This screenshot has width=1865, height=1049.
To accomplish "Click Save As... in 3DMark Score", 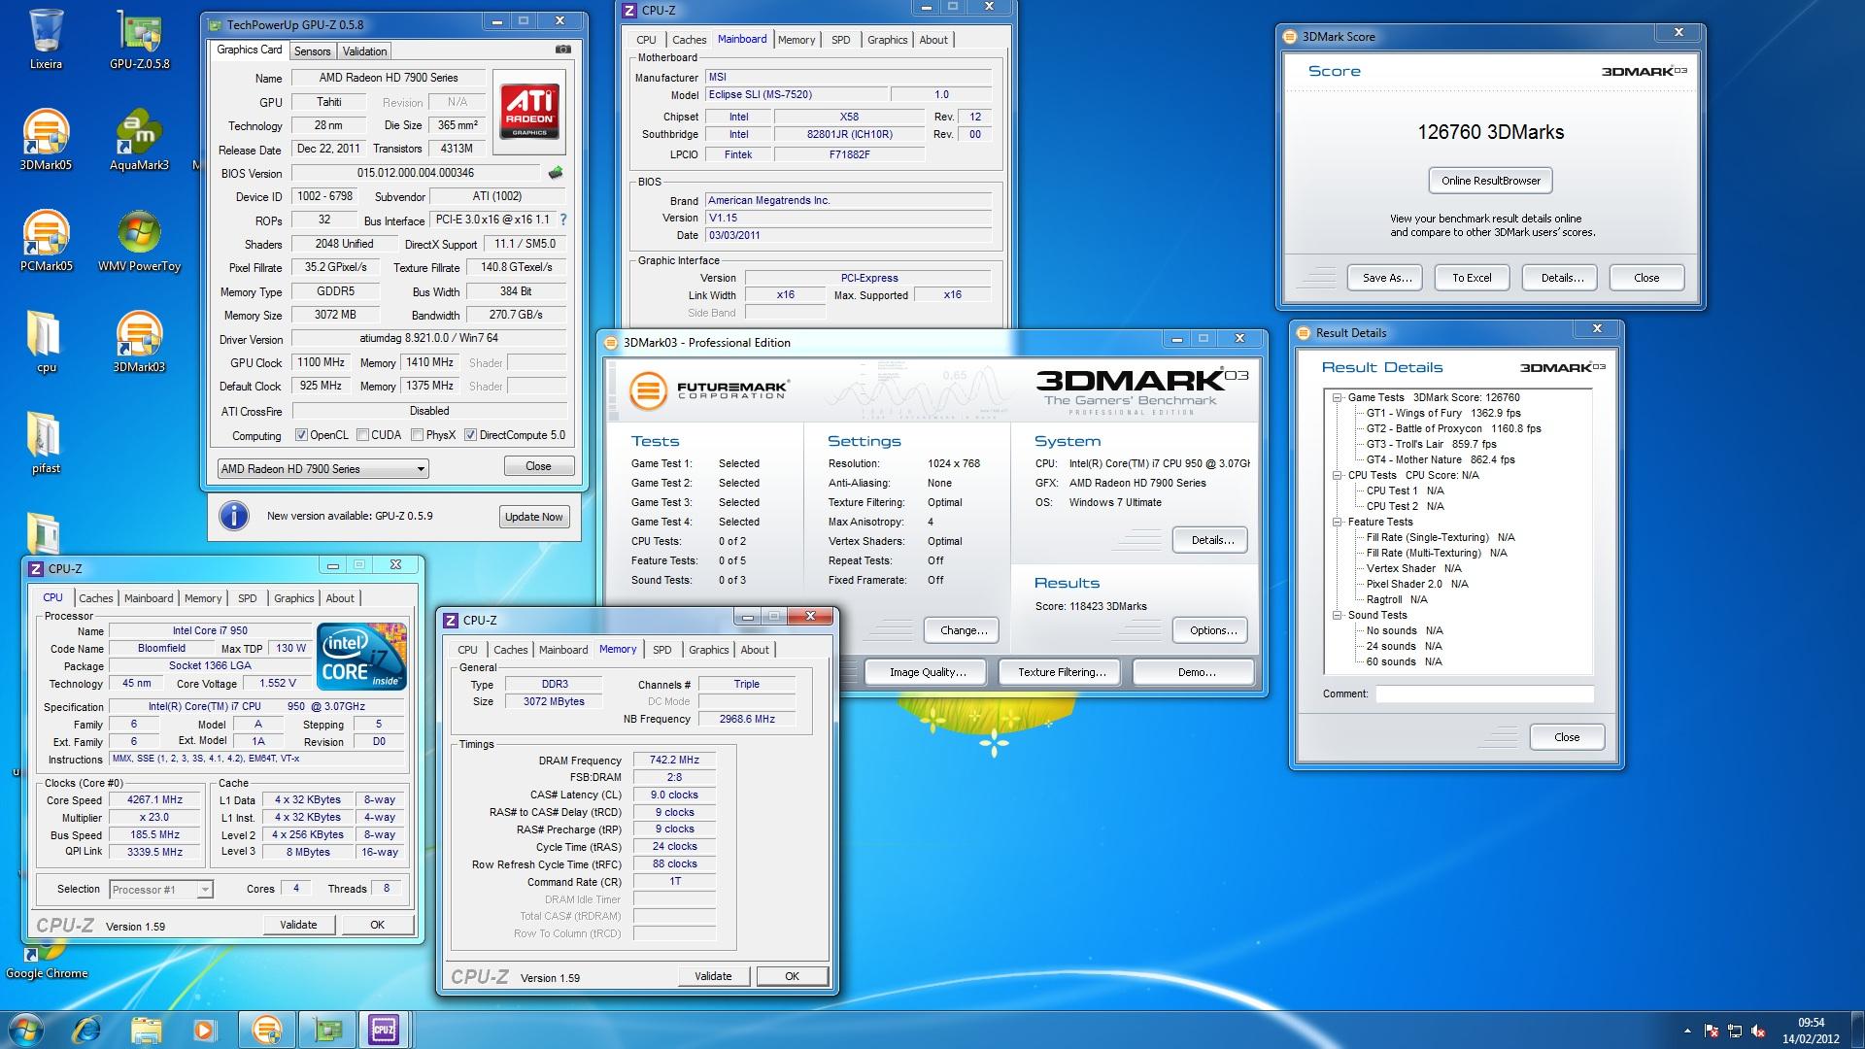I will coord(1386,278).
